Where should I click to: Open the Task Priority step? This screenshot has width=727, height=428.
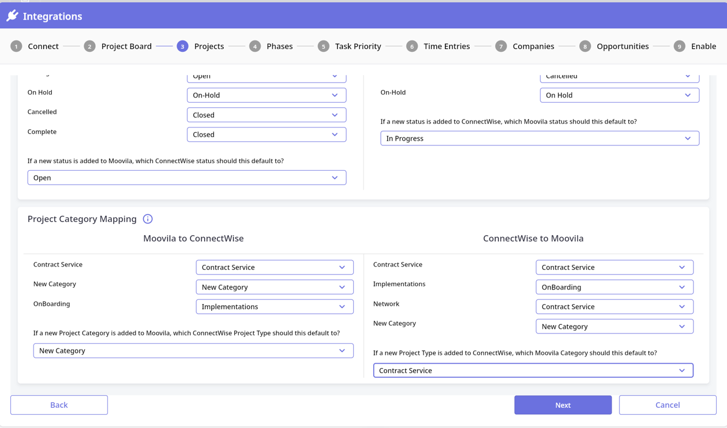(358, 46)
